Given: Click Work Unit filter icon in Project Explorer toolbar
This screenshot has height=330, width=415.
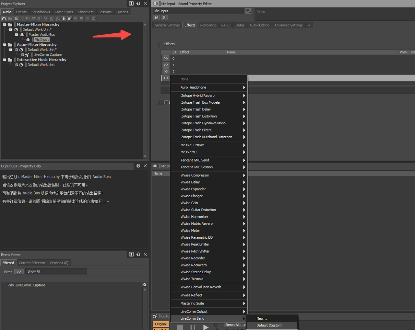Looking at the screenshot, I should pos(4,19).
